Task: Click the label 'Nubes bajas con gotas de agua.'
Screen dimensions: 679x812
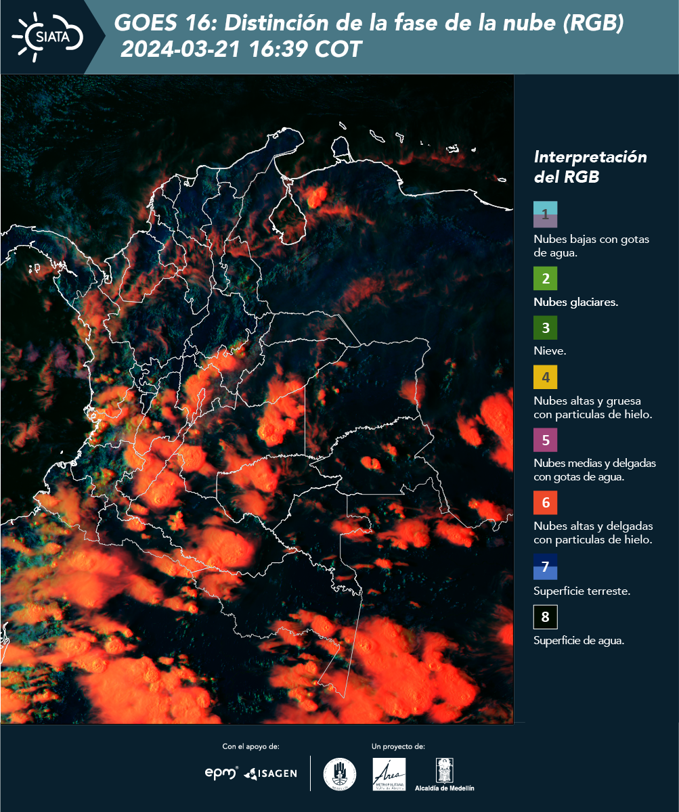Action: (592, 246)
